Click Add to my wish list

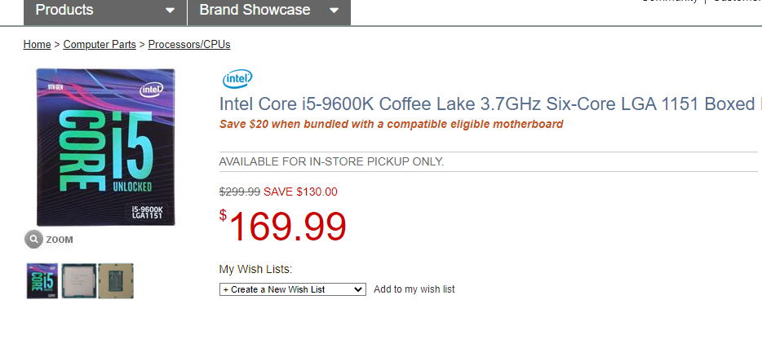click(414, 289)
